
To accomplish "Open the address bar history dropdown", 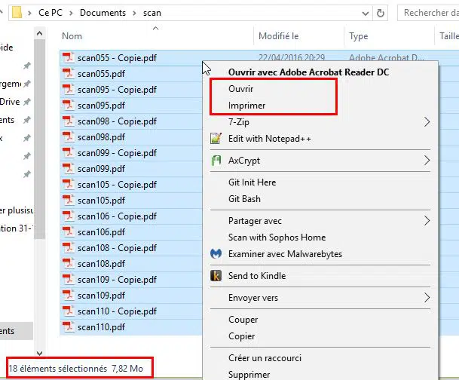I will (x=366, y=13).
